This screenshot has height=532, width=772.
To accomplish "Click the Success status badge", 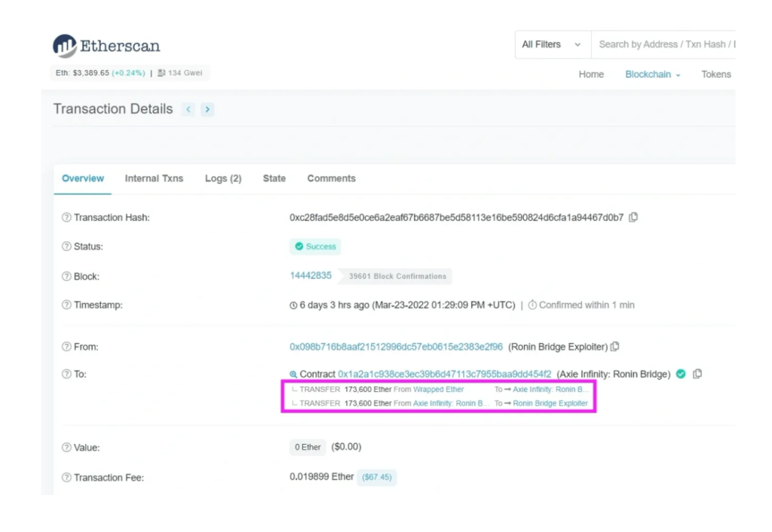I will tap(315, 246).
